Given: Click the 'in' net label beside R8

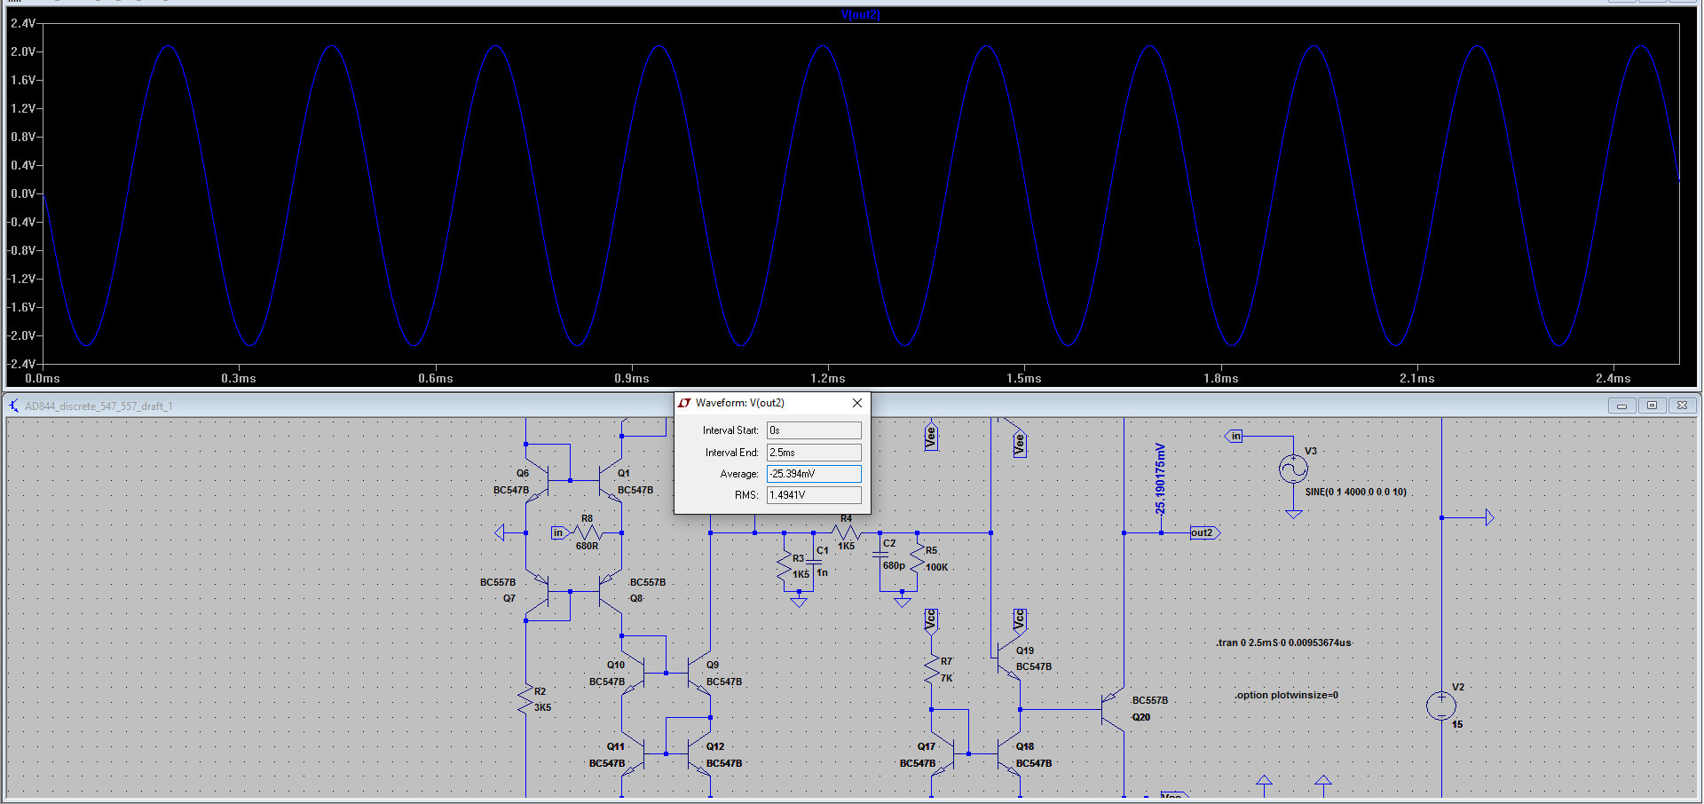Looking at the screenshot, I should (558, 532).
